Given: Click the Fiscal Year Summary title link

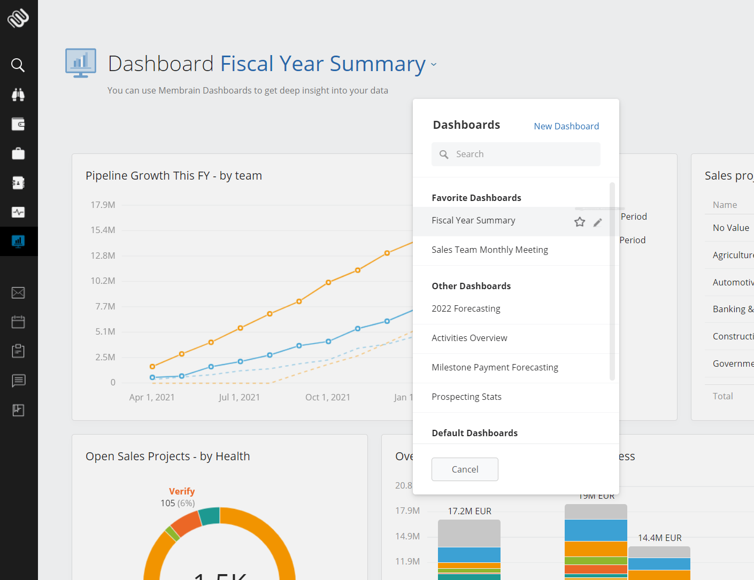Looking at the screenshot, I should [x=323, y=64].
